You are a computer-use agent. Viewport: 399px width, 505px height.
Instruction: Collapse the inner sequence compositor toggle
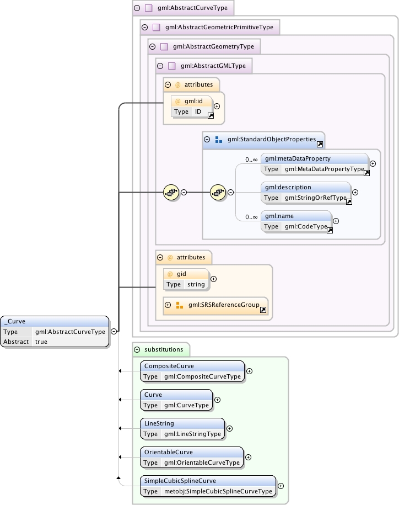[230, 192]
